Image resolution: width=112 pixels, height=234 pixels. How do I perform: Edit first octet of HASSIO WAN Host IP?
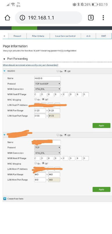click(37, 94)
